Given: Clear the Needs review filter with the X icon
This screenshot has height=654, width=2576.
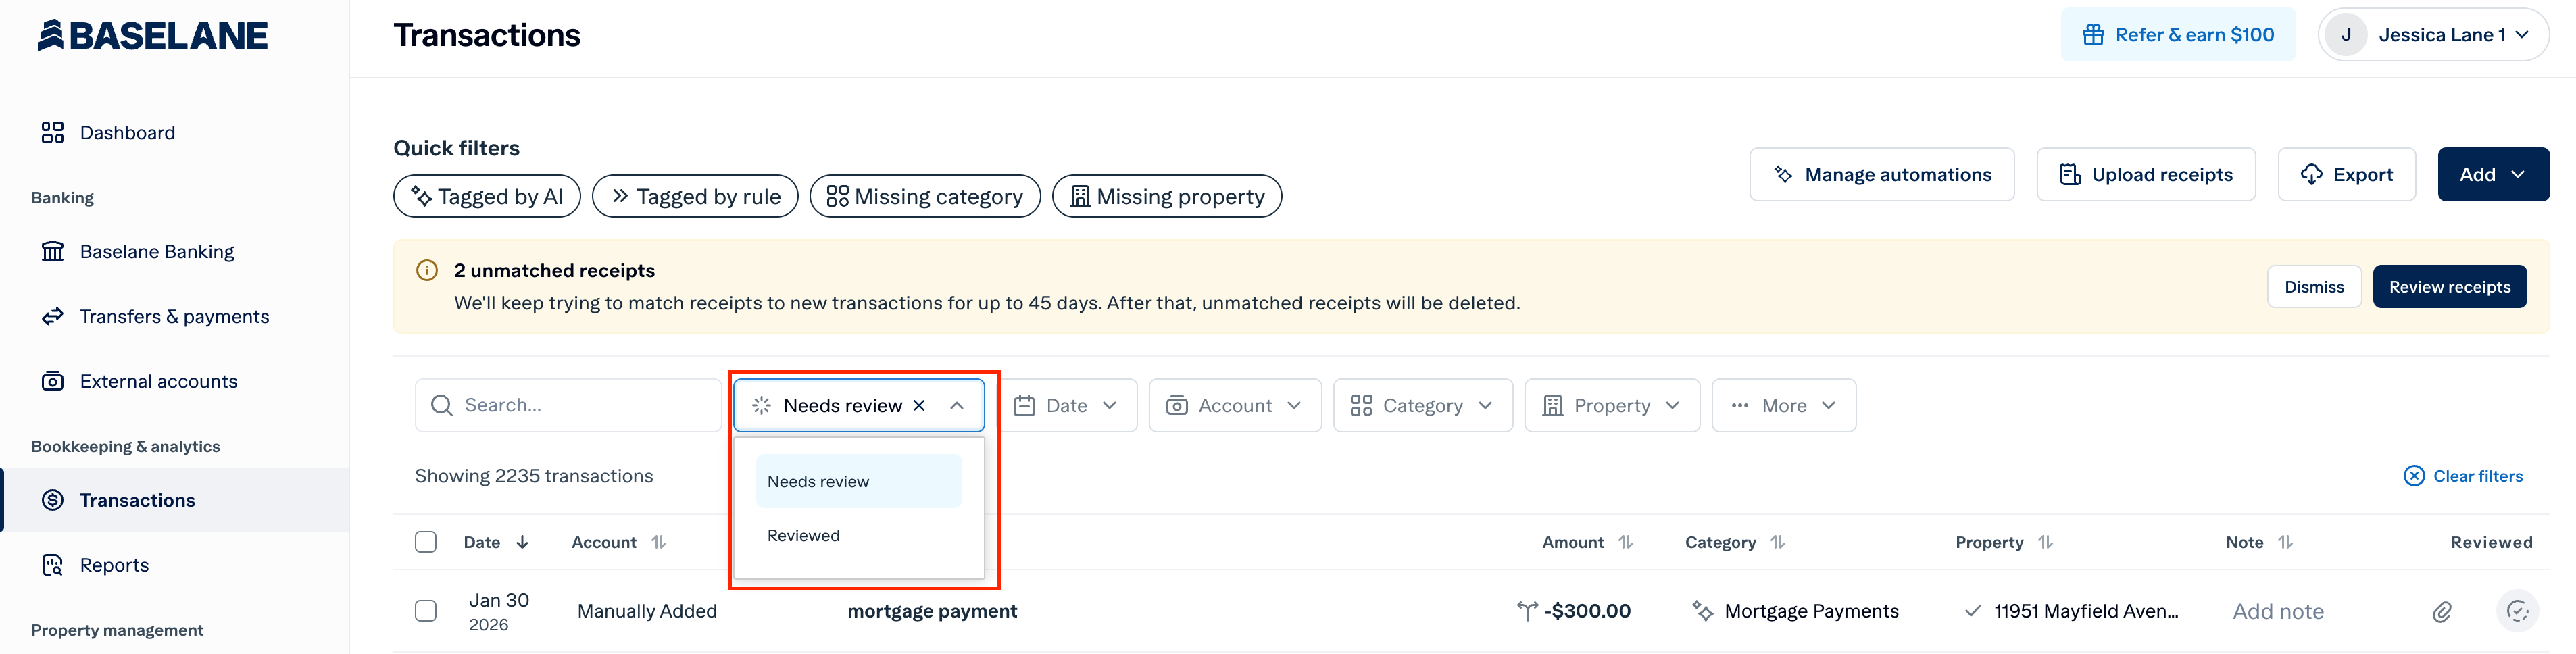Looking at the screenshot, I should pos(919,405).
